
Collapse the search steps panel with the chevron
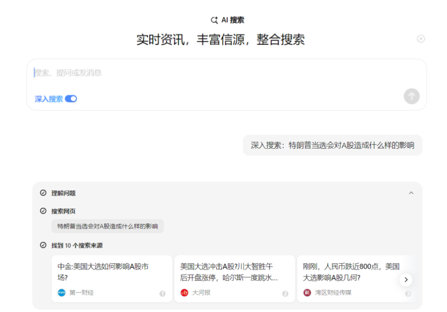(x=411, y=193)
